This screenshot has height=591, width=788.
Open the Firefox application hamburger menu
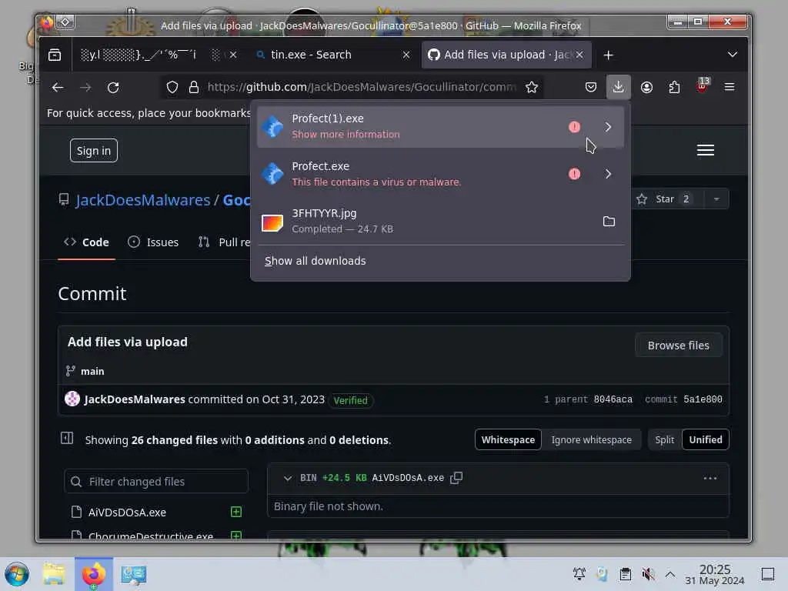coord(730,88)
